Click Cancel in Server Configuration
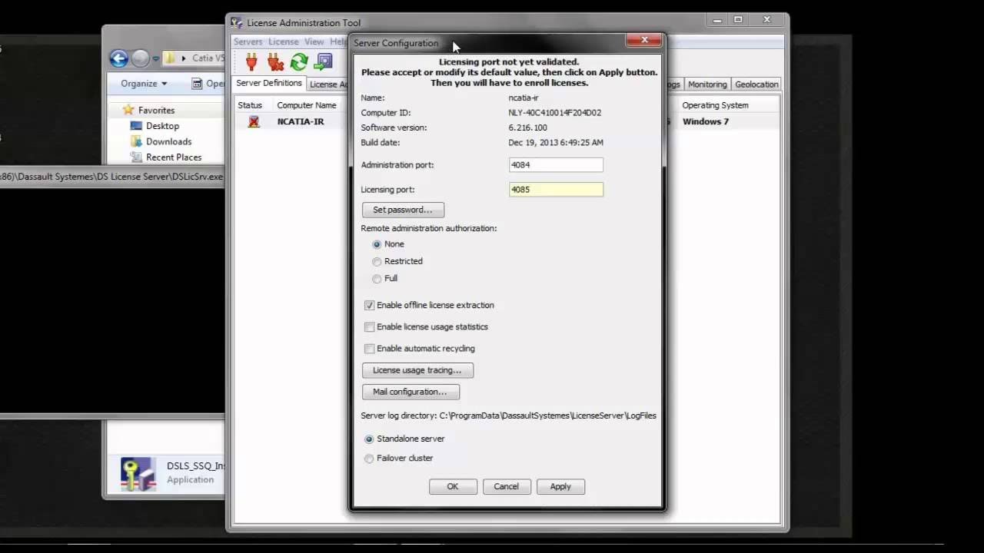Screen dimensions: 984x553 click(x=506, y=486)
